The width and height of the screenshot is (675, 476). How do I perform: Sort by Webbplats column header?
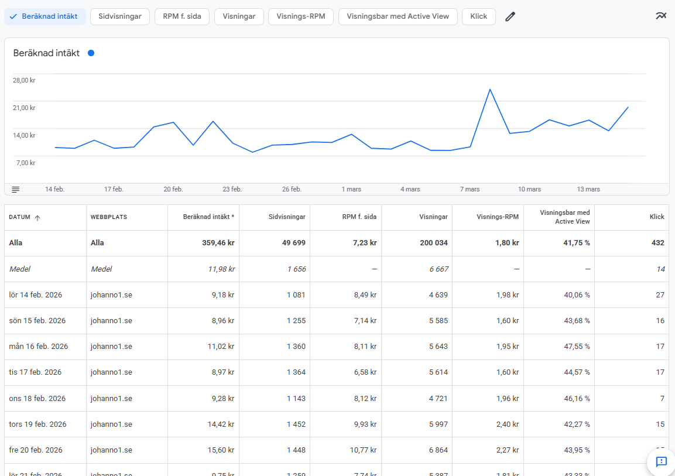pos(109,217)
